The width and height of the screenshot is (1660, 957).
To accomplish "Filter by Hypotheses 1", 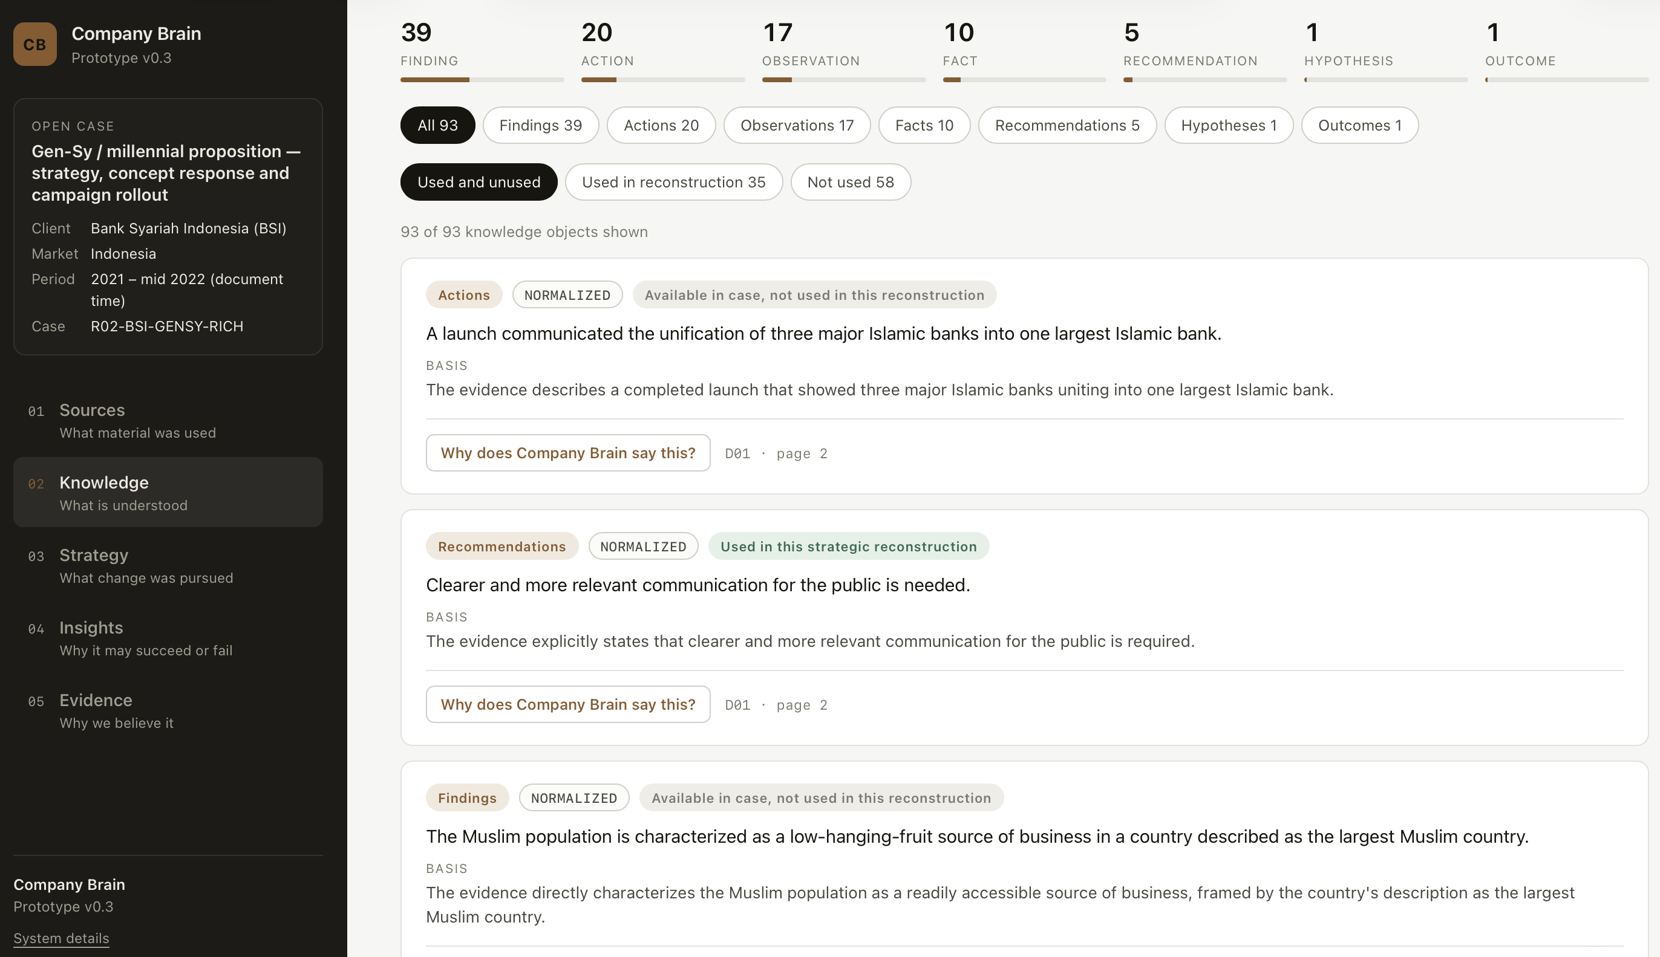I will pos(1229,125).
